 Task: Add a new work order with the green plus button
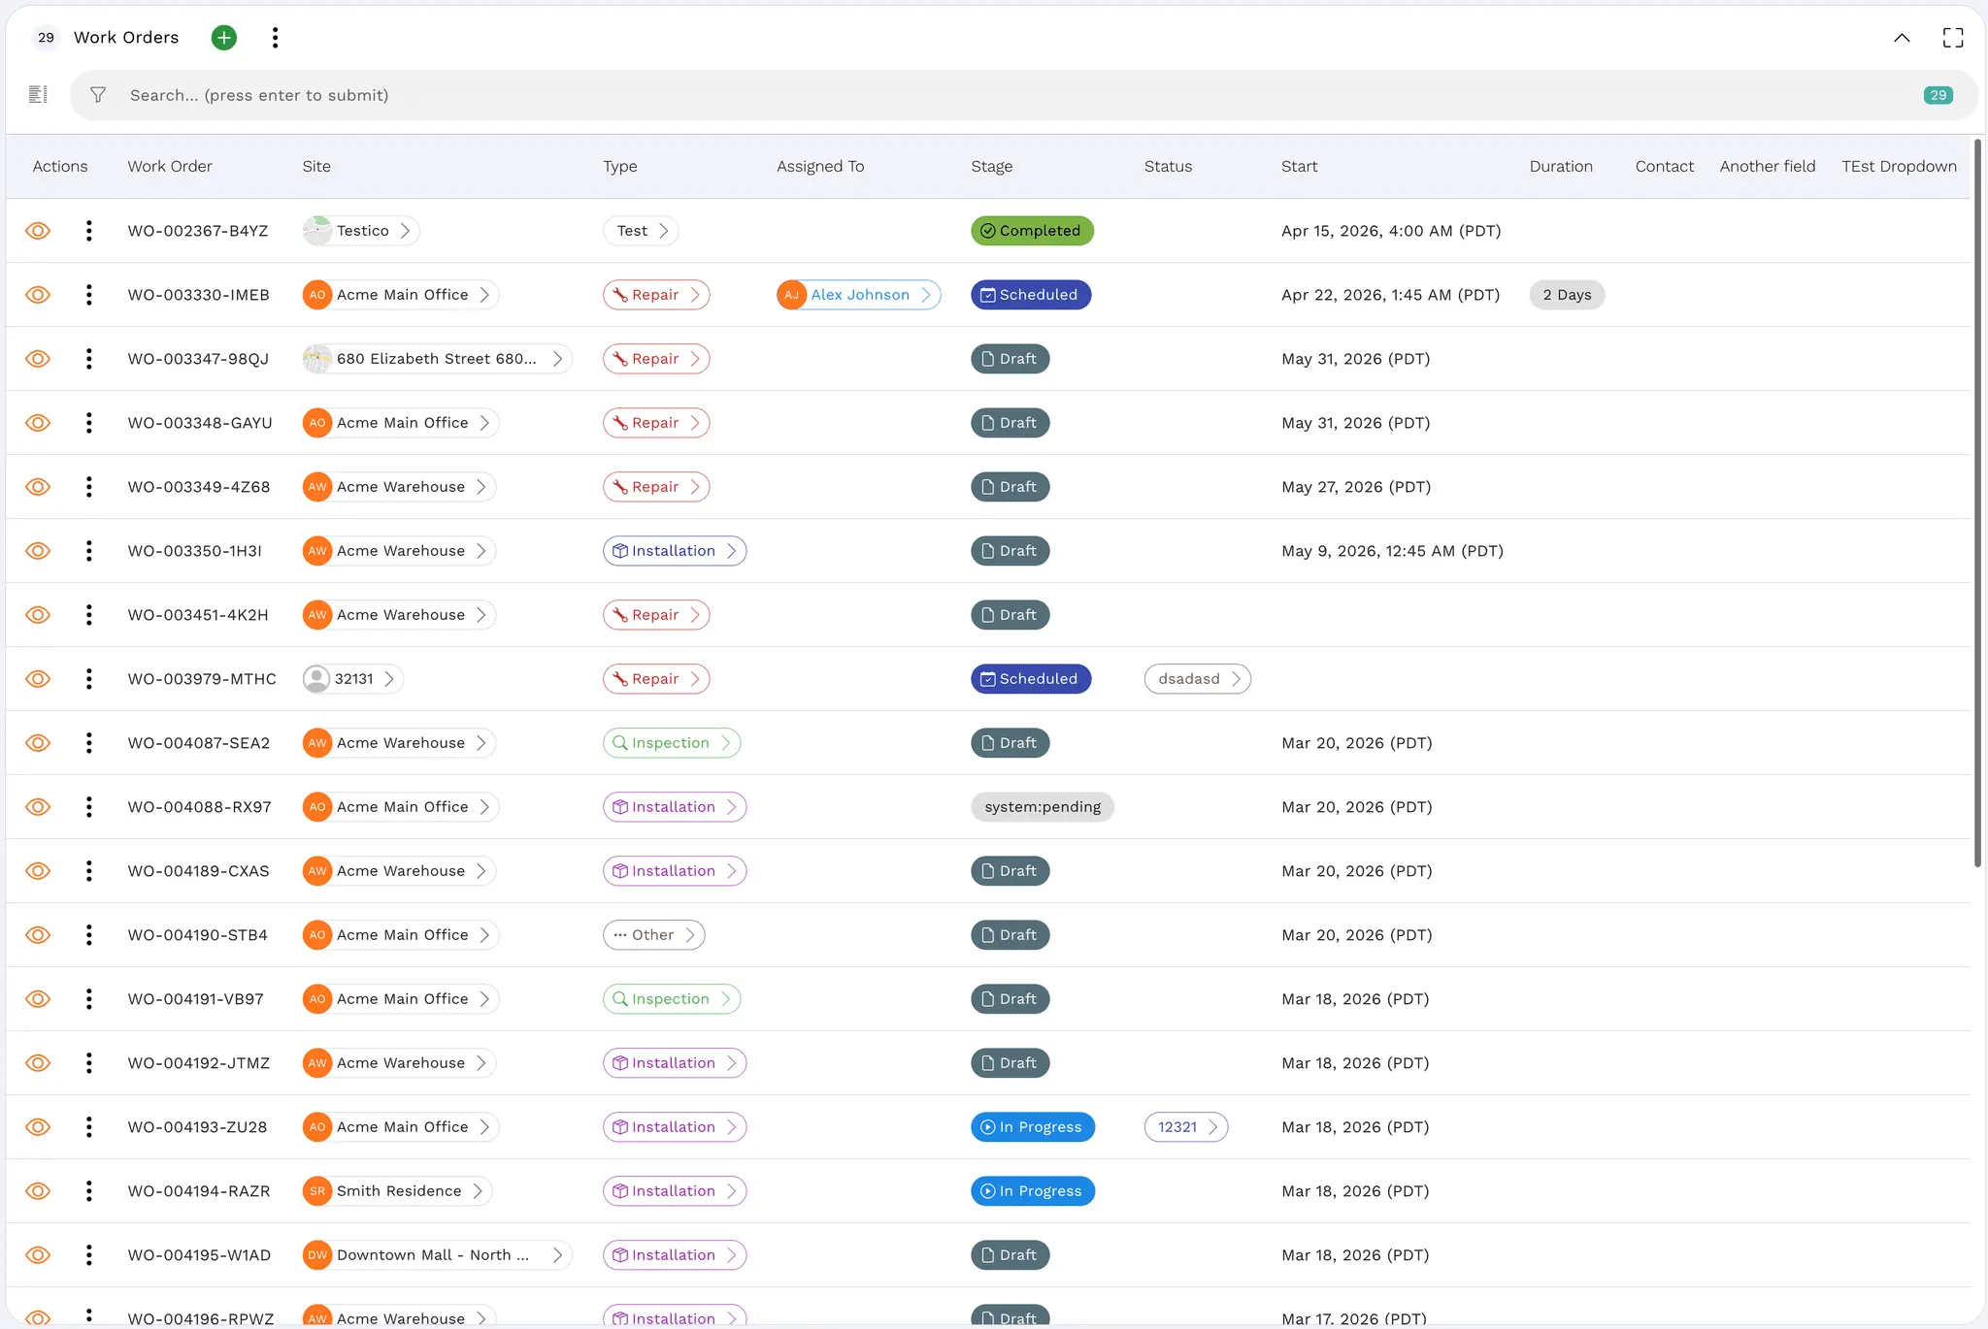224,38
